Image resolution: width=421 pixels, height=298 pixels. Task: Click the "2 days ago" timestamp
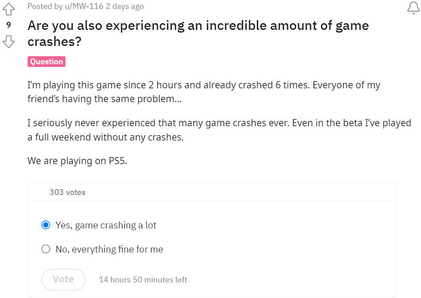(x=125, y=6)
